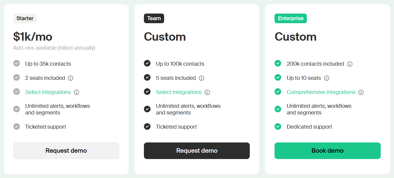Image resolution: width=394 pixels, height=178 pixels.
Task: Open Team plan Select integrations link
Action: click(x=179, y=92)
